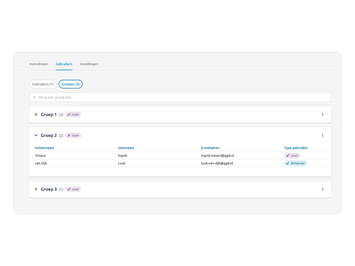The height and width of the screenshot is (266, 355).
Task: Click the (3) member count of Groep 1
Action: 61,115
